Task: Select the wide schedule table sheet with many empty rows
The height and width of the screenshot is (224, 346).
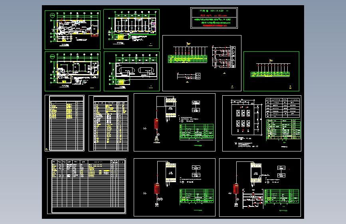Action: point(87,186)
